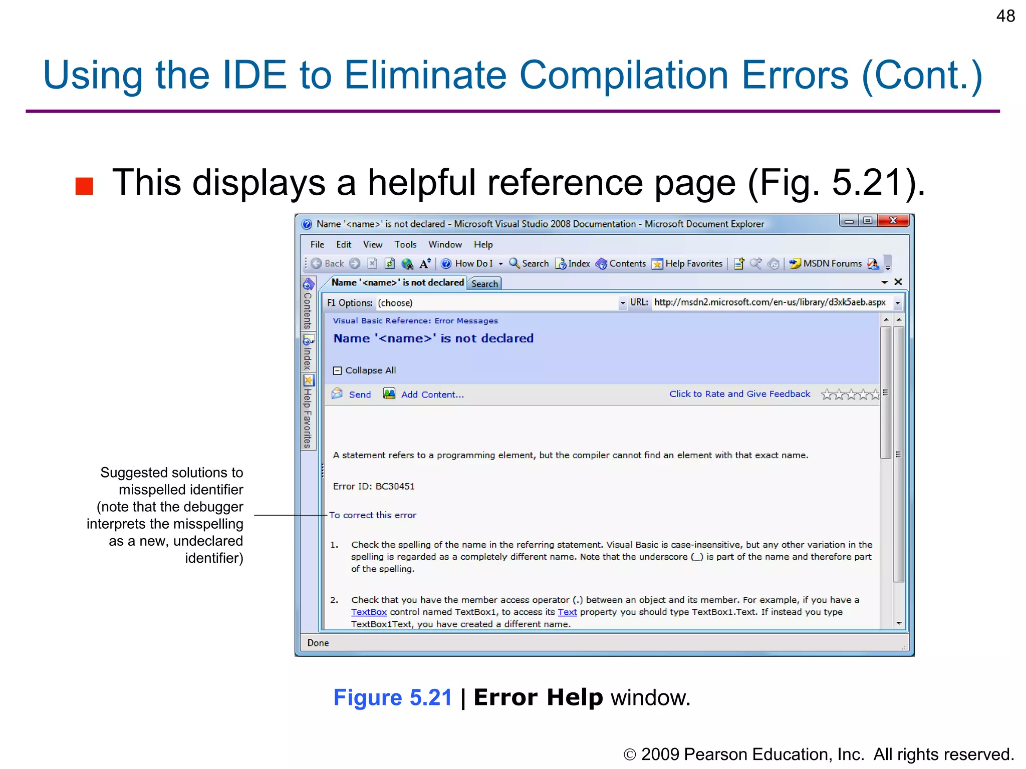Click the Font Size icon
Viewport: 1026px width, 769px height.
coord(425,263)
